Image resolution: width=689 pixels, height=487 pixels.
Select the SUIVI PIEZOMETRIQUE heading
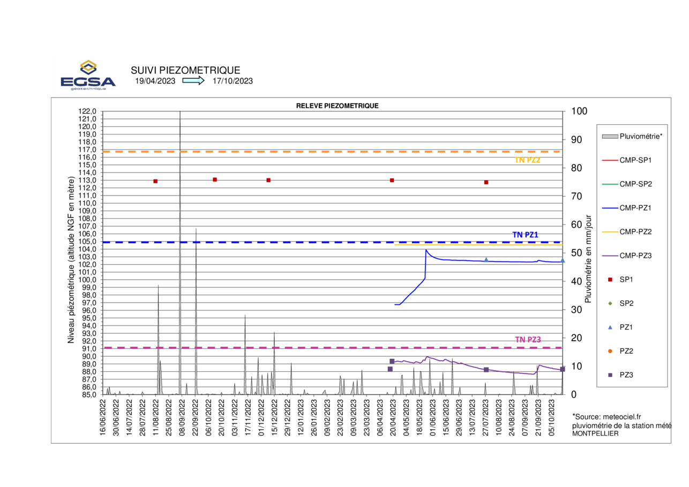click(185, 70)
